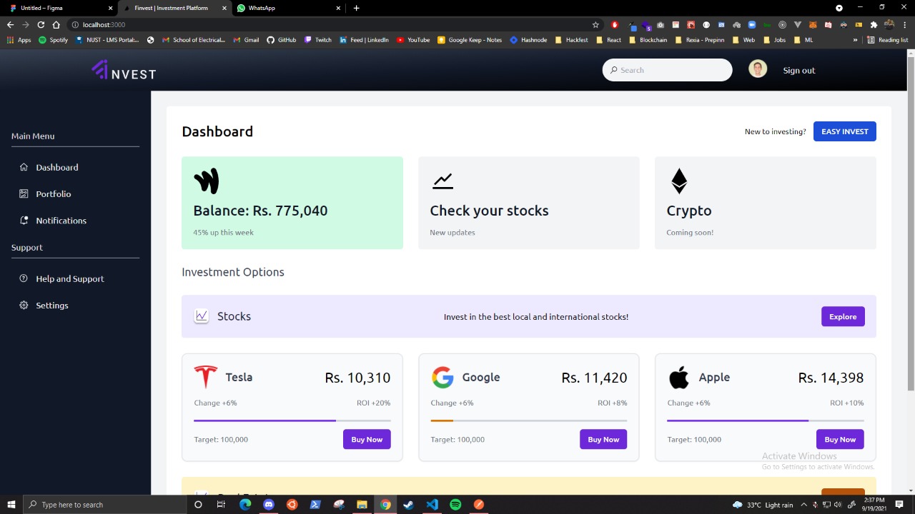Click the logo icon on Balance card
915x514 pixels.
206,181
